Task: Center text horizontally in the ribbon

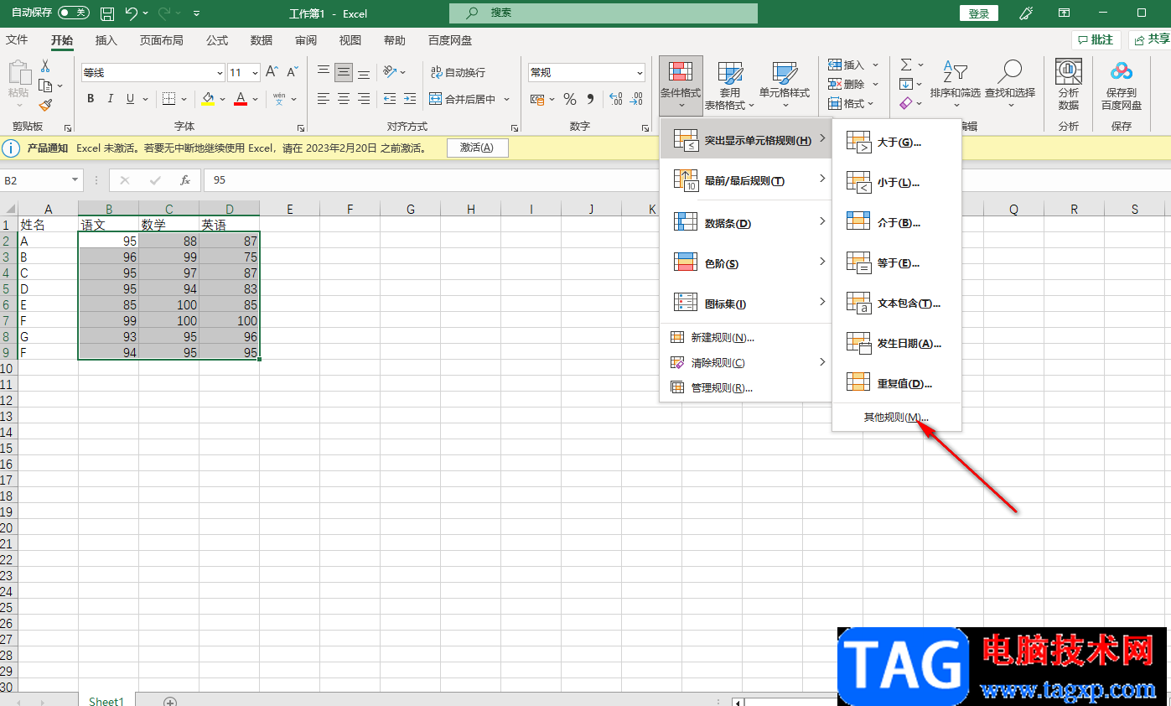Action: (344, 99)
